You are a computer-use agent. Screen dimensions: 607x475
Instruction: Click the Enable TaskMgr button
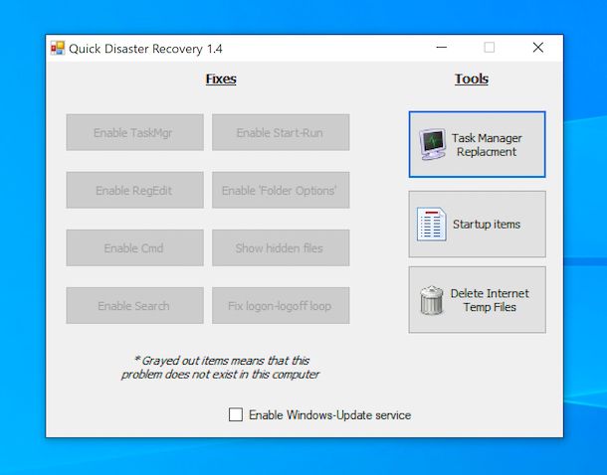(134, 132)
